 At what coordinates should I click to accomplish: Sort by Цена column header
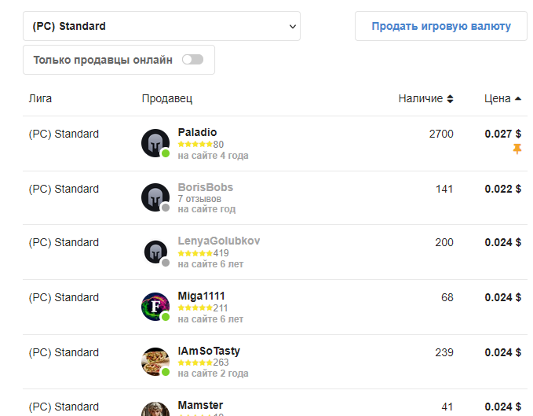[x=502, y=99]
